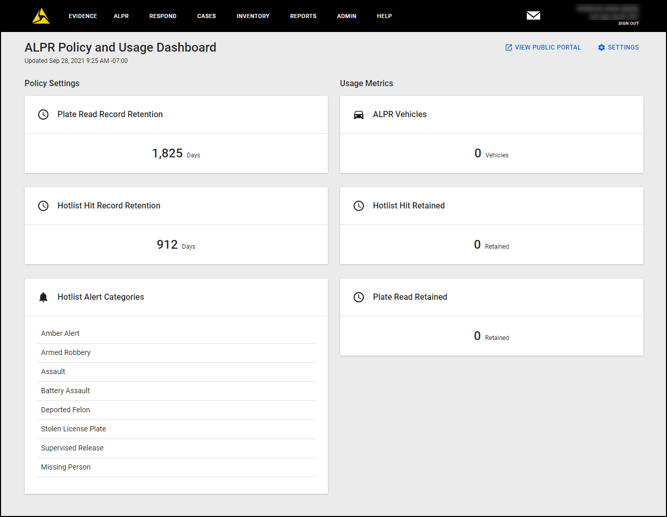Click the clock icon on Plate Read Record Retention
This screenshot has width=667, height=517.
tap(43, 114)
